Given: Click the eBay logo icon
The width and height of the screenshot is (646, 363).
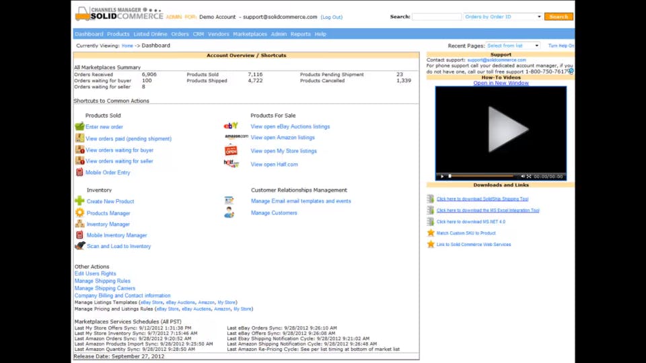Looking at the screenshot, I should coord(231,126).
